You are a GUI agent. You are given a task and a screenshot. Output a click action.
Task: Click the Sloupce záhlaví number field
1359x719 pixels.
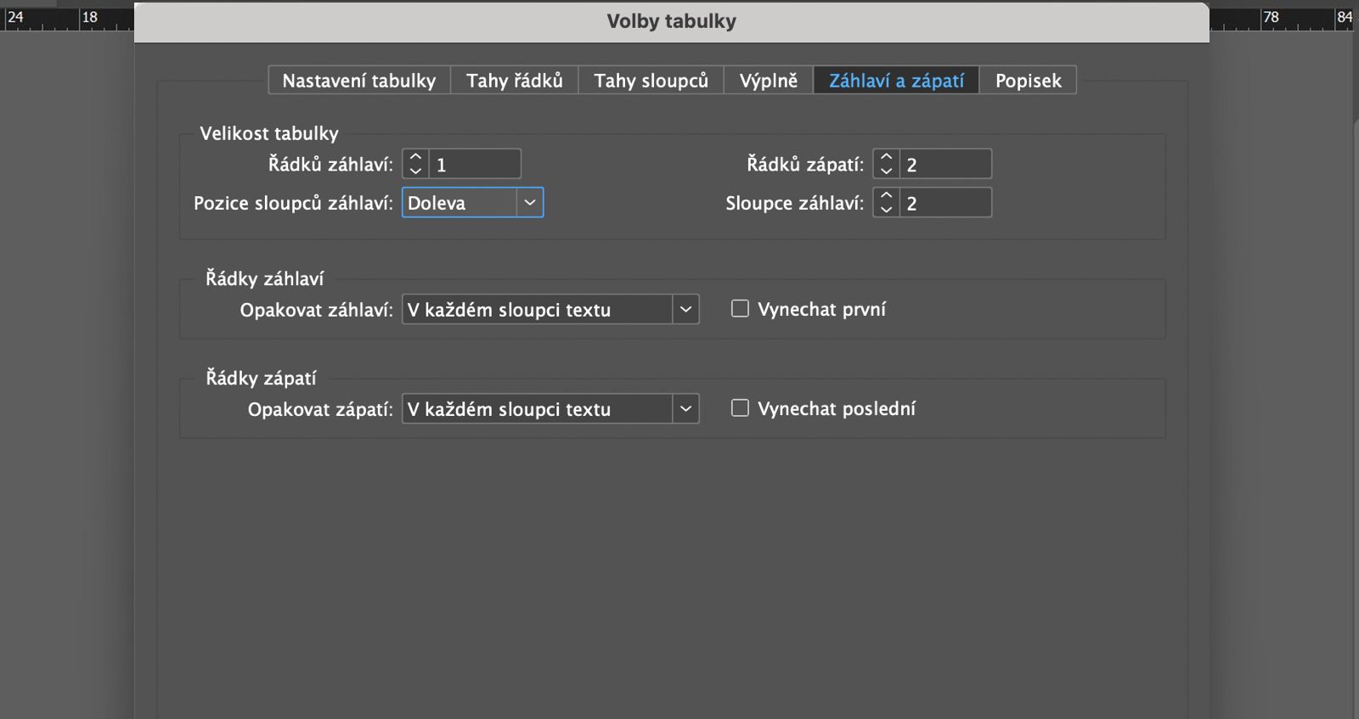click(x=945, y=203)
